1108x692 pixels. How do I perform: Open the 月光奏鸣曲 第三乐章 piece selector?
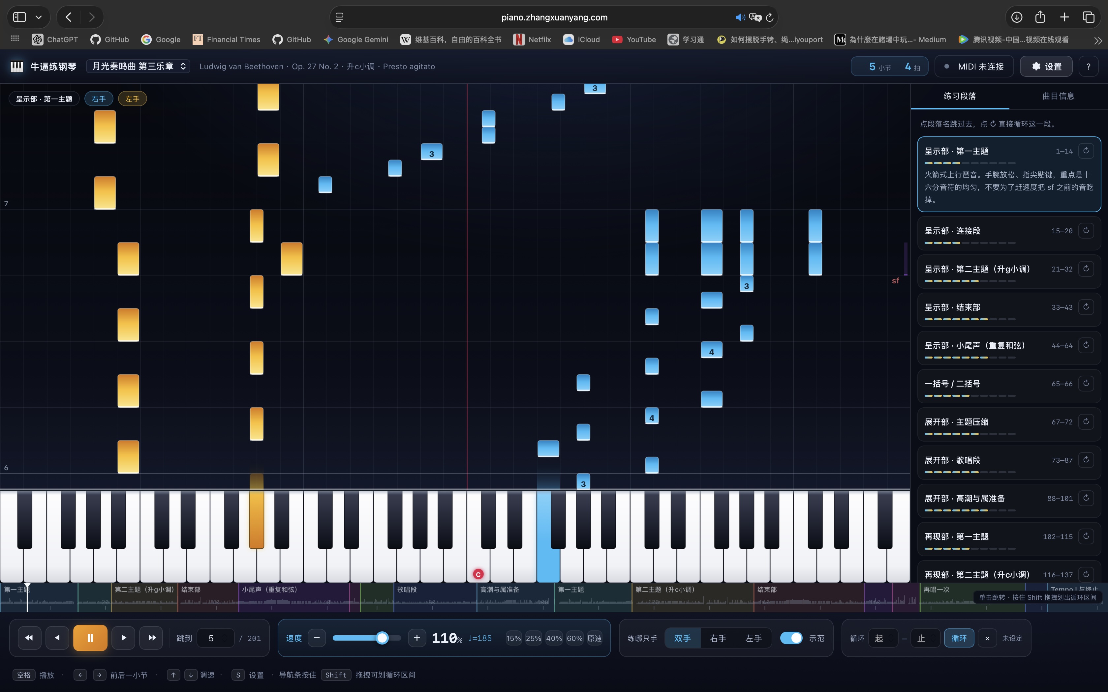(138, 66)
